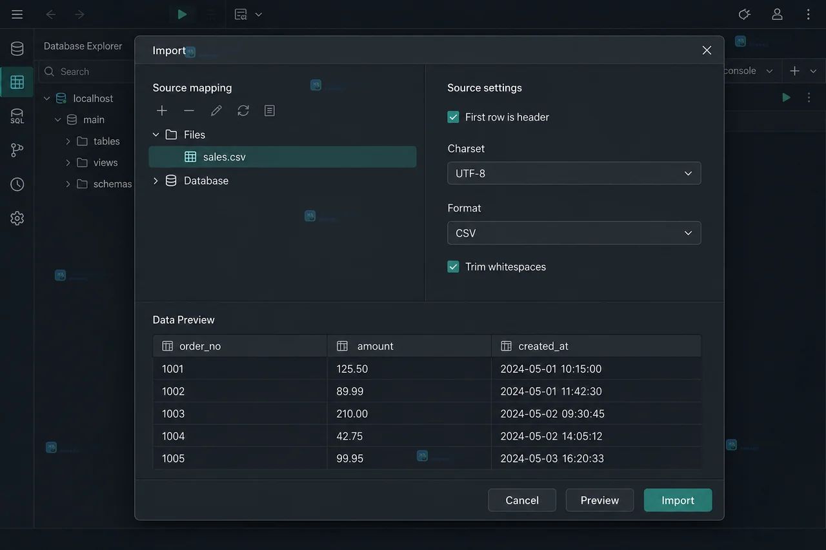This screenshot has height=550, width=826.
Task: Select the tables folder in explorer
Action: coord(106,141)
